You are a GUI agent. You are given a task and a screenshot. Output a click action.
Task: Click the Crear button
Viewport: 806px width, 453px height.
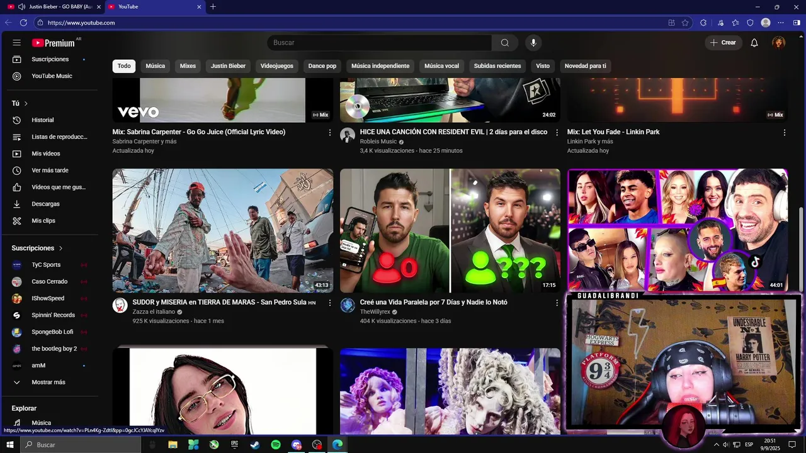coord(723,43)
